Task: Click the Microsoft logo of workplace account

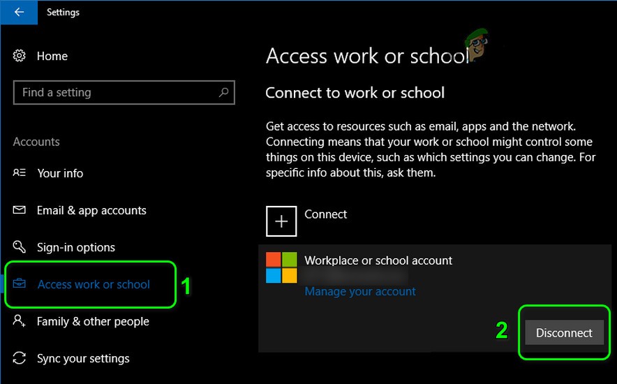Action: coord(281,267)
